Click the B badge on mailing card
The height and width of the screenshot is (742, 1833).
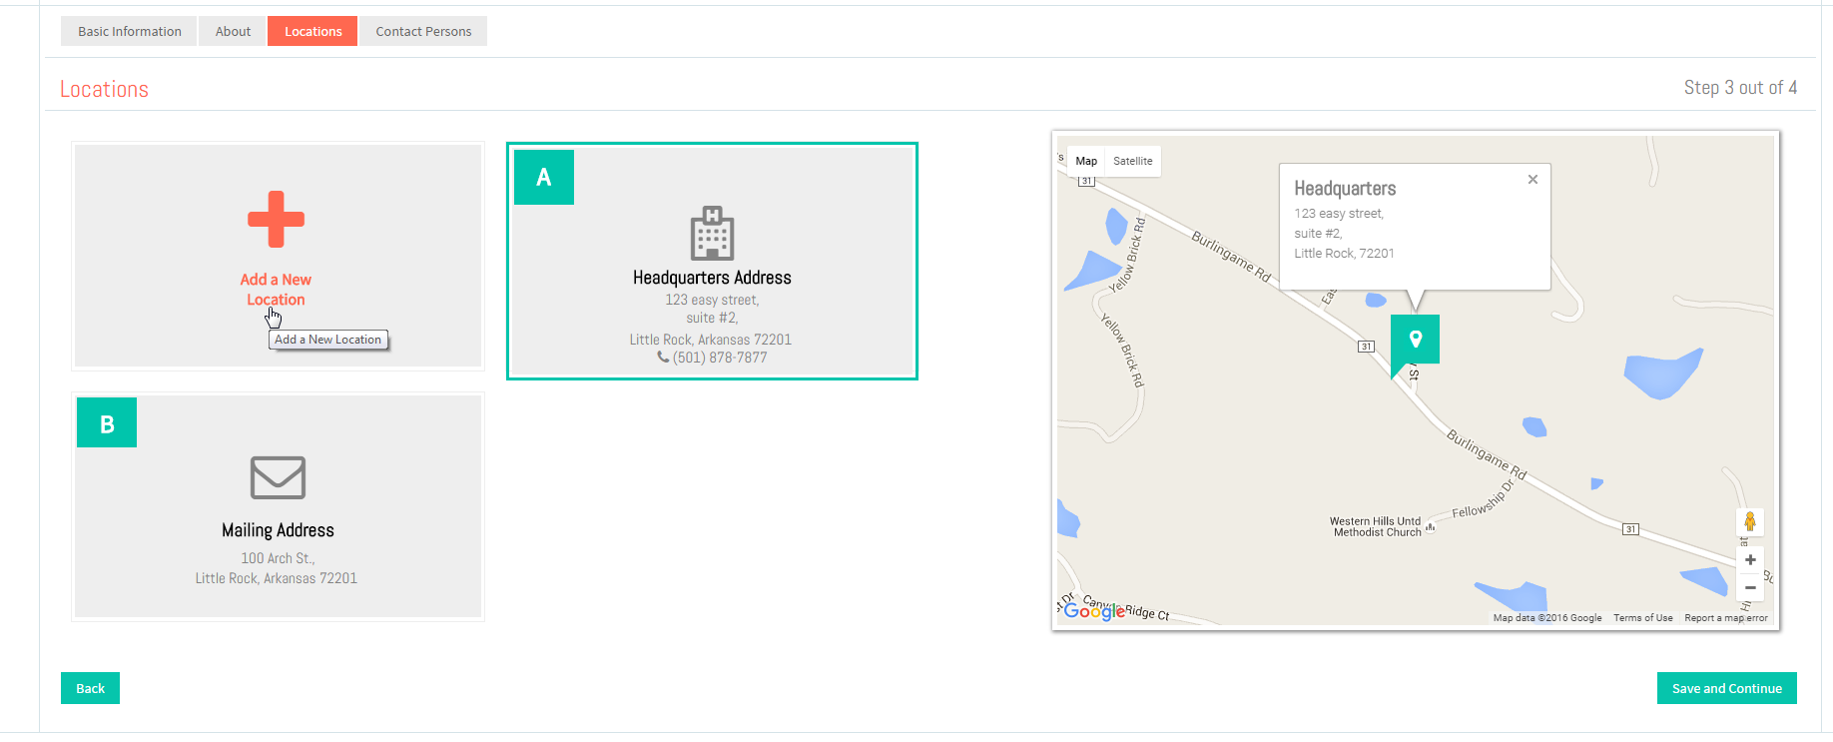tap(107, 421)
